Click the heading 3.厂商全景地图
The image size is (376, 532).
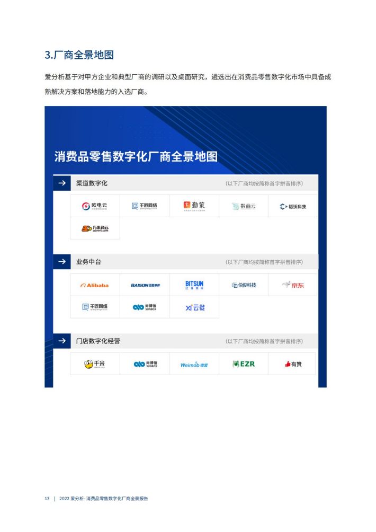pyautogui.click(x=79, y=55)
